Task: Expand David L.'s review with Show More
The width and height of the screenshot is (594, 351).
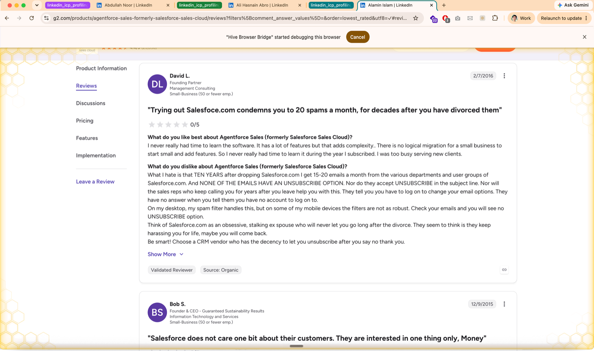Action: coord(166,254)
